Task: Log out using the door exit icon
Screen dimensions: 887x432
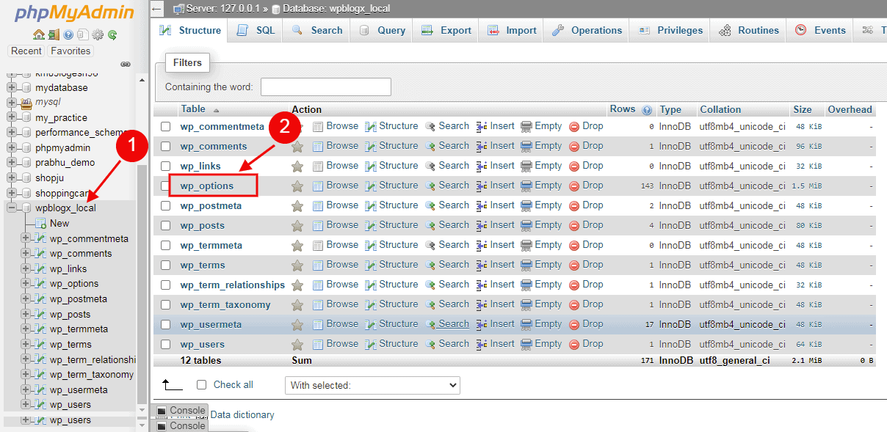Action: click(54, 34)
